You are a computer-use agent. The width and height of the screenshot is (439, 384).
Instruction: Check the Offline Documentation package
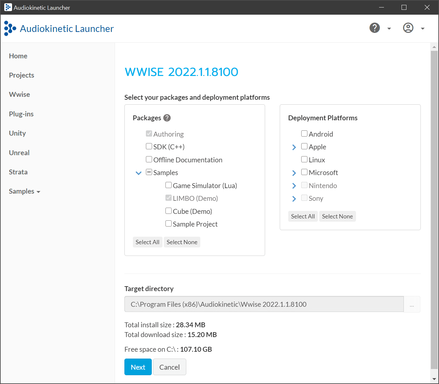pos(149,159)
